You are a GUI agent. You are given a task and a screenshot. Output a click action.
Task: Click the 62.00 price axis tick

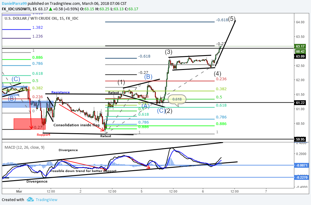pos(300,80)
